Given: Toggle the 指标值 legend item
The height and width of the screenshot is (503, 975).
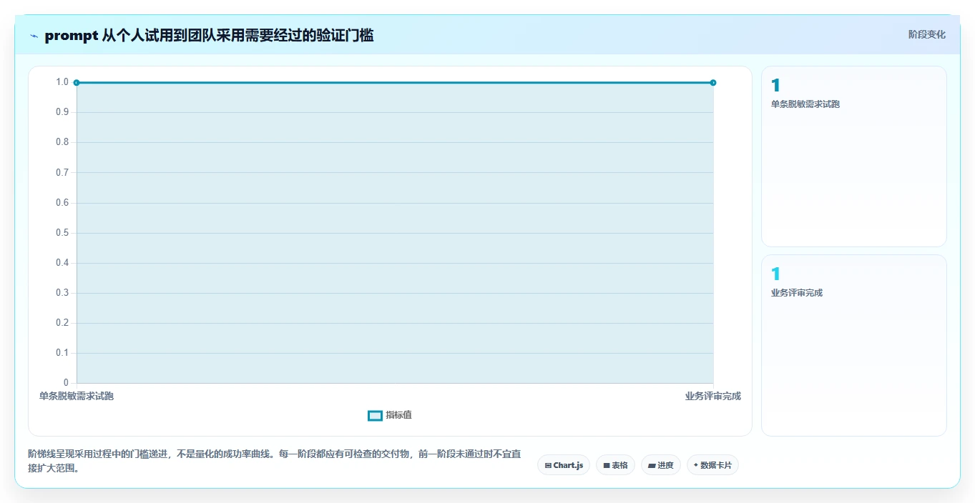Looking at the screenshot, I should (x=390, y=415).
